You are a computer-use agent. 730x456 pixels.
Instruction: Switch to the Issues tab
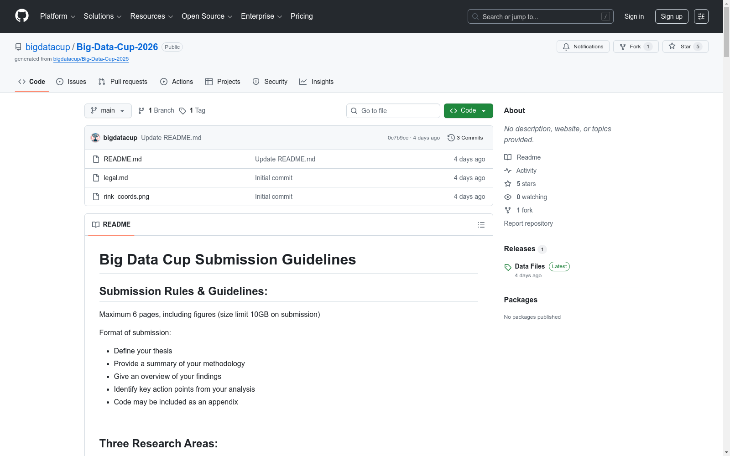(71, 82)
